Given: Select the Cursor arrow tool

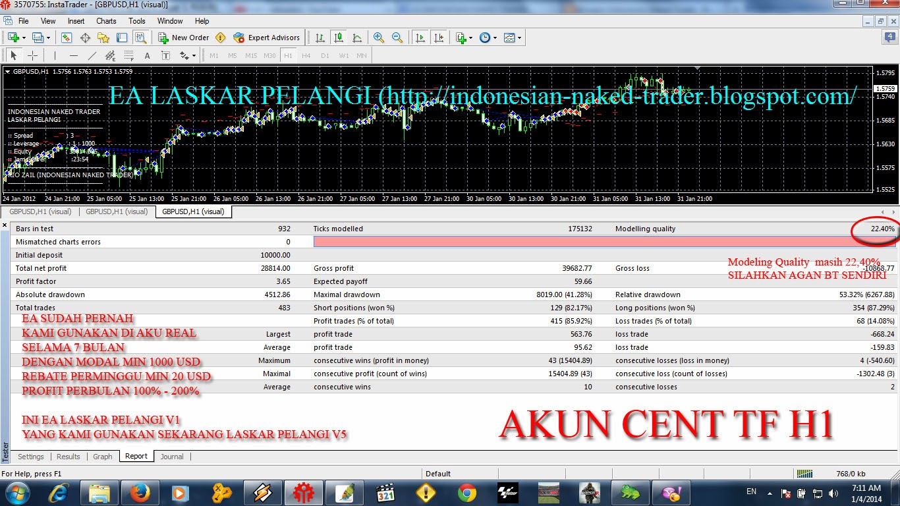Looking at the screenshot, I should (14, 55).
